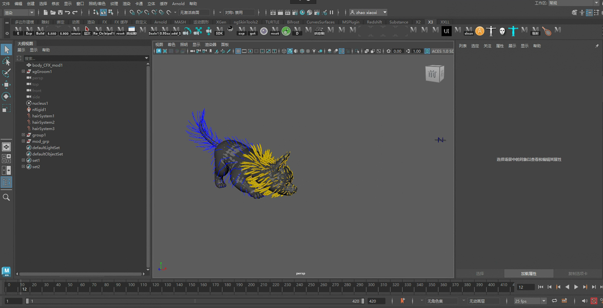Toggle the auto keyframe red icon
Screen dimensions: 603x308
[594, 301]
